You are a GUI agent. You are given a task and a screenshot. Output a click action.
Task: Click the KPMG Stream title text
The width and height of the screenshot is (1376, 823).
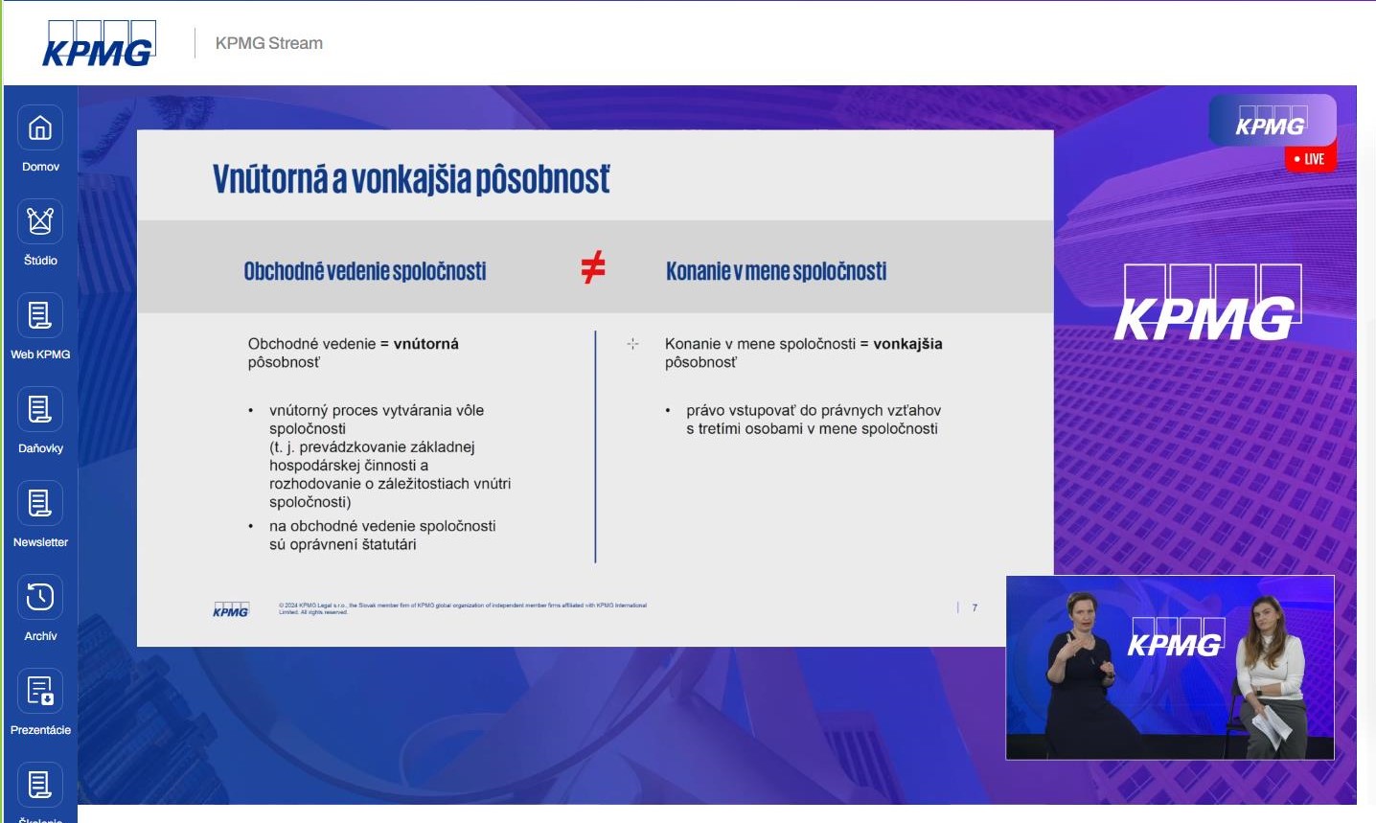point(268,43)
